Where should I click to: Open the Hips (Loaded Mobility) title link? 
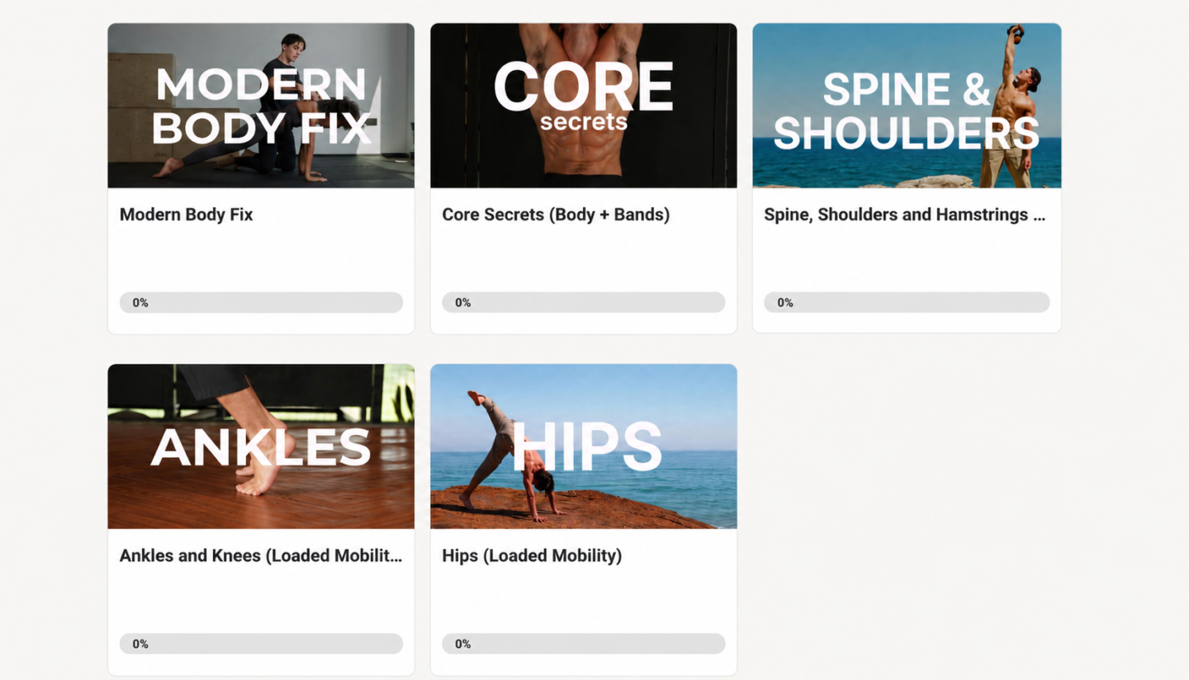pos(532,555)
